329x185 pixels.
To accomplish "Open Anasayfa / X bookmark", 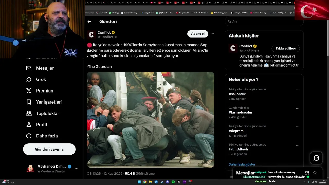I will point(102,13).
